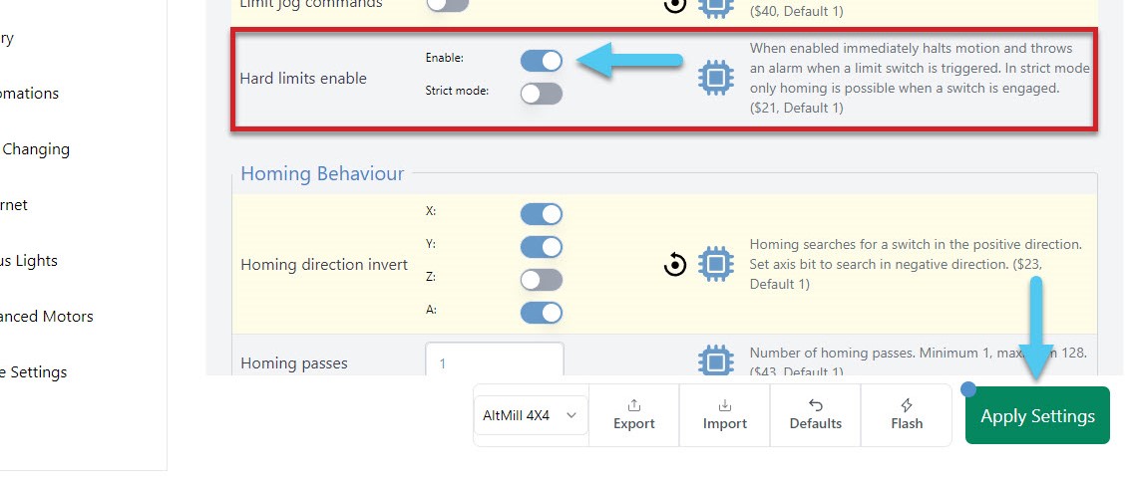Toggle Y axis homing direction invert
The width and height of the screenshot is (1135, 477).
[542, 247]
